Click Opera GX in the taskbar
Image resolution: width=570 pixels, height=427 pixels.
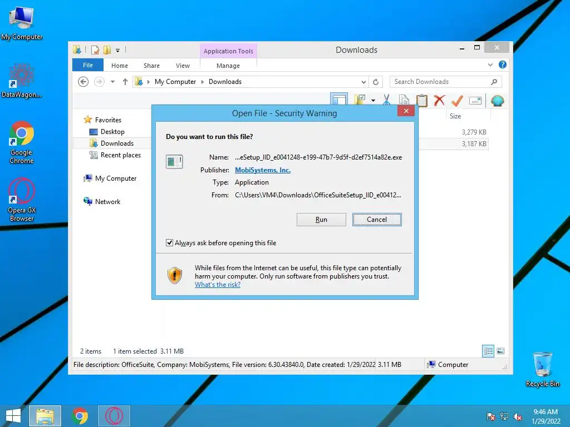pos(114,416)
